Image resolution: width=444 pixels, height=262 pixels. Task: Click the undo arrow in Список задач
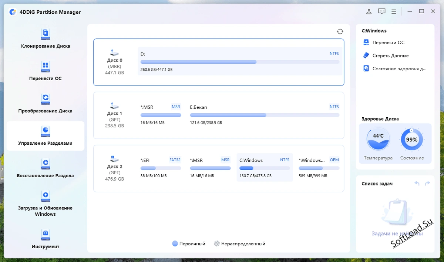click(x=417, y=184)
